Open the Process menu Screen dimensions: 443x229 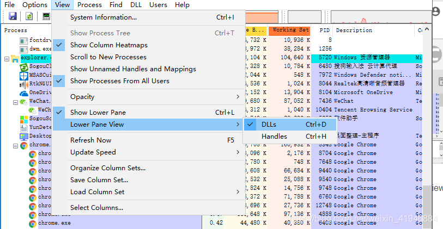[89, 5]
